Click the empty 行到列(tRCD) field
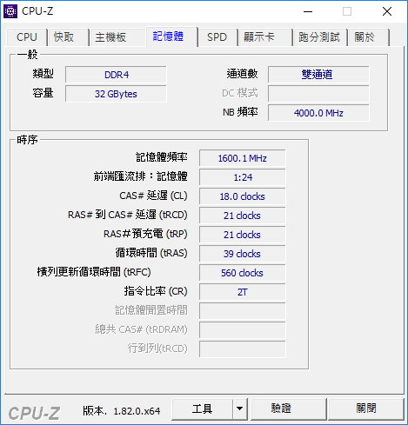 coord(243,349)
